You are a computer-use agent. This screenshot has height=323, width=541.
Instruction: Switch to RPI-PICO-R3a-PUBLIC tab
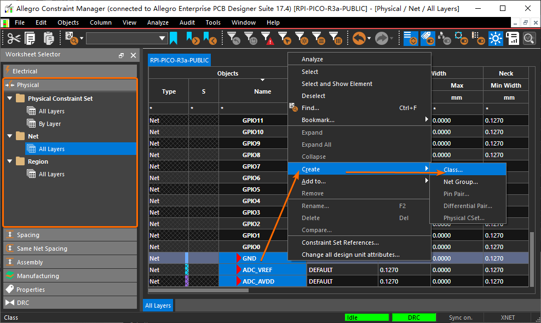coord(179,60)
